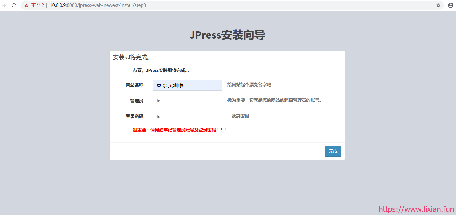Click the 不安全 security label
456x215 pixels.
tap(38, 5)
